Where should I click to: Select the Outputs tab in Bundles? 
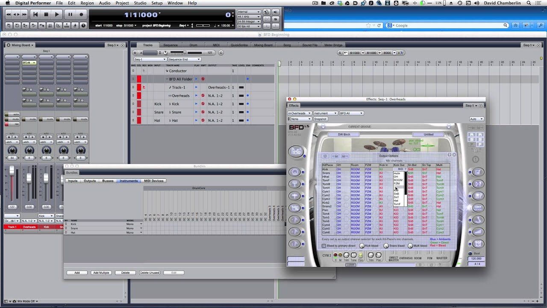pyautogui.click(x=90, y=181)
